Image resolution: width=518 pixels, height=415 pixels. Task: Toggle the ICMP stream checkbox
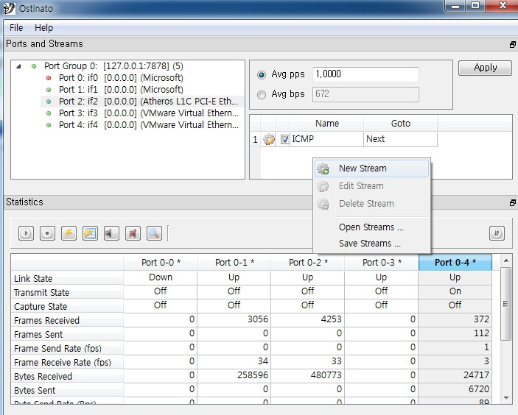[284, 139]
